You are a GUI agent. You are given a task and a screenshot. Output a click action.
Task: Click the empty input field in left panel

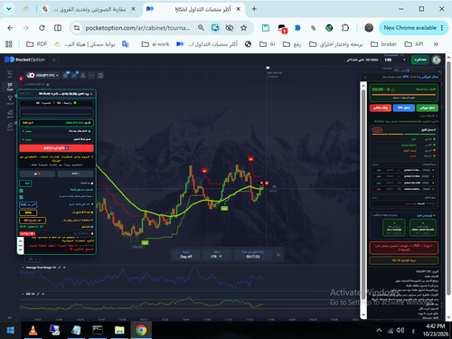[x=56, y=113]
